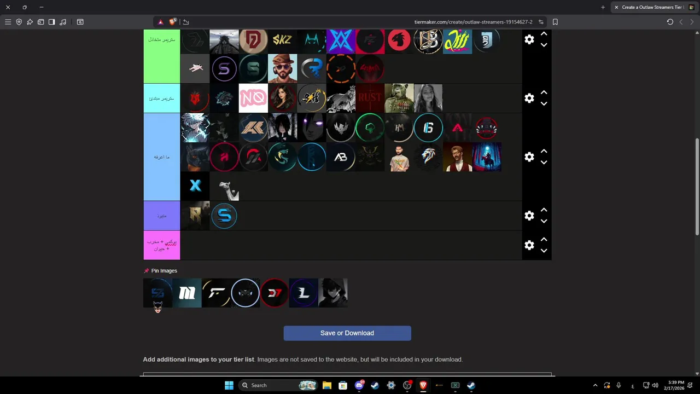The width and height of the screenshot is (700, 394).
Task: Click the page vertical scrollbar thumb
Action: tap(697, 186)
